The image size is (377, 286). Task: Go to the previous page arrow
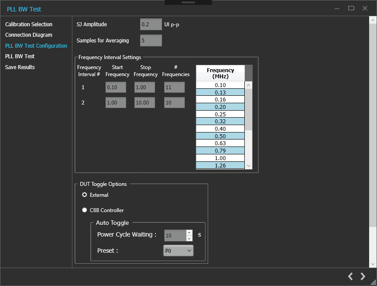[350, 276]
